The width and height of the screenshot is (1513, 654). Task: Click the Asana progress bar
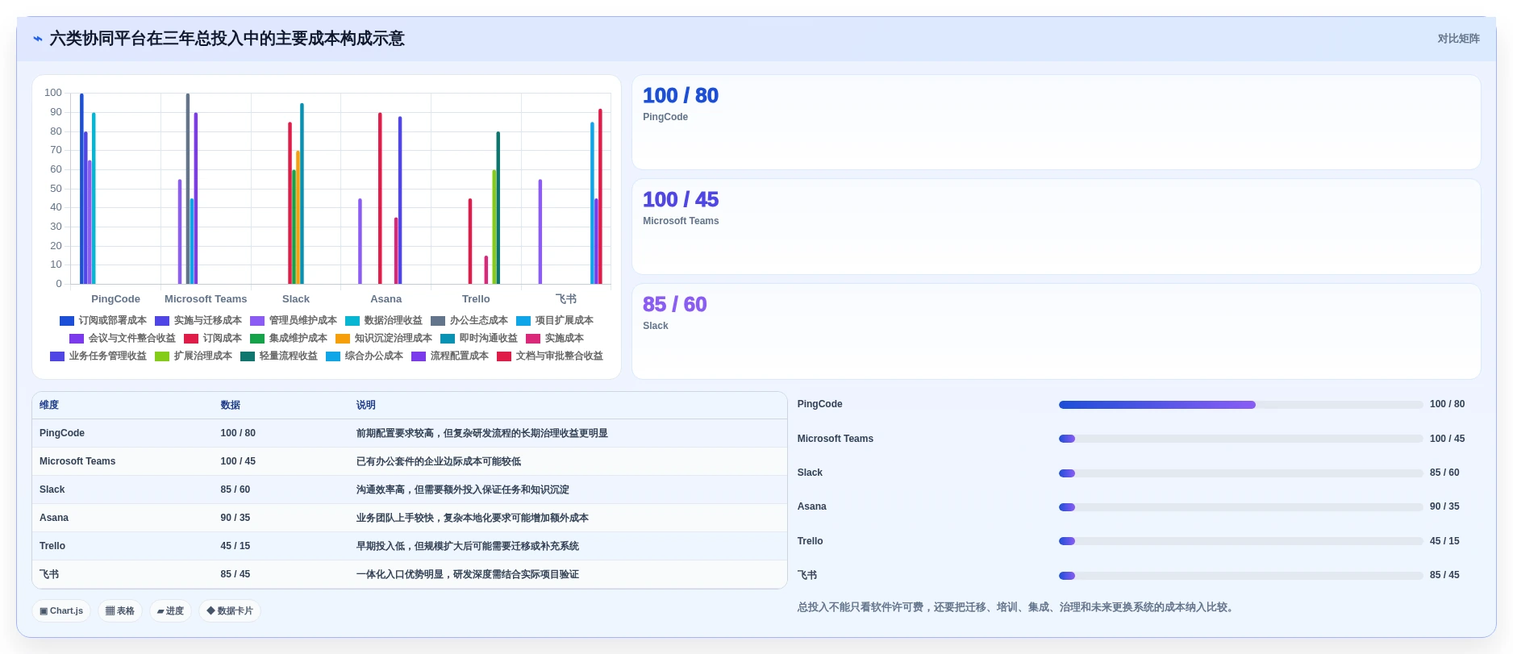[x=1240, y=507]
